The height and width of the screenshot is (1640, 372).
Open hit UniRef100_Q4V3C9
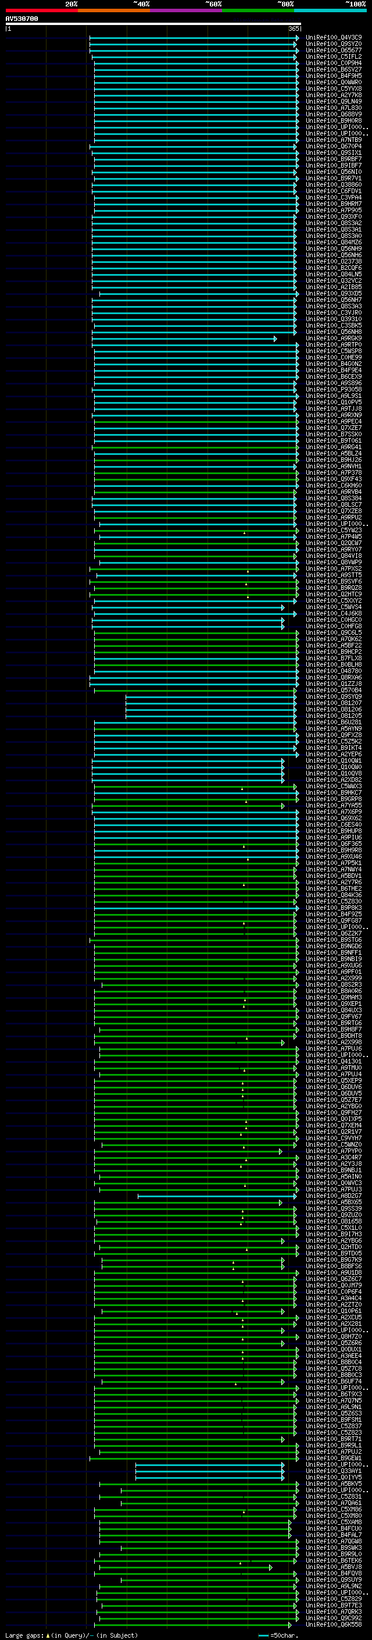[333, 38]
